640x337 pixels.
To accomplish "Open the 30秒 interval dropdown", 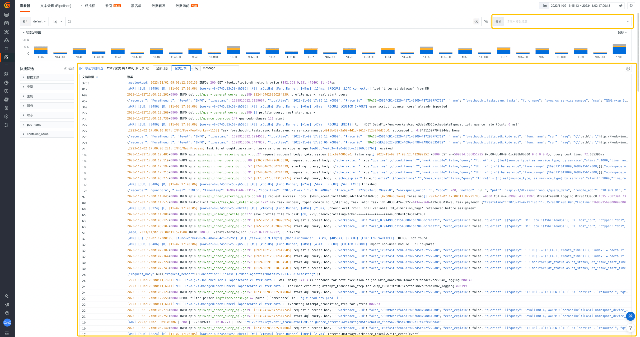I will [622, 33].
